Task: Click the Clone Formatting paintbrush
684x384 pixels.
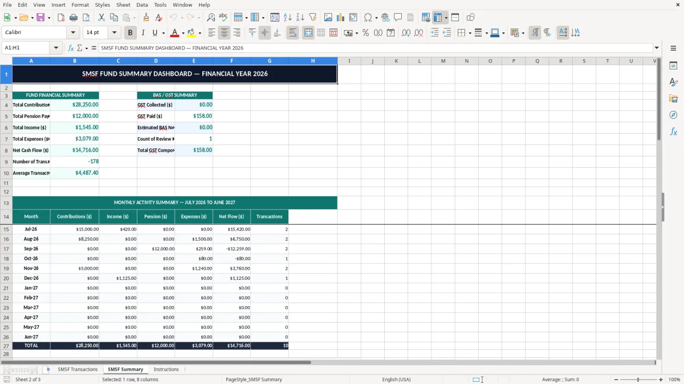Action: click(146, 18)
